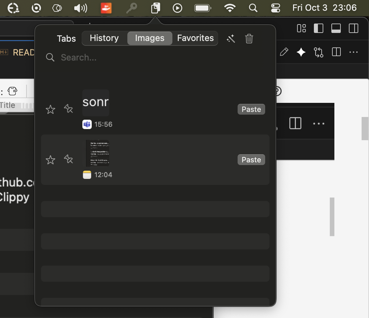This screenshot has width=369, height=318.
Task: Paste the sonr image item
Action: (251, 109)
